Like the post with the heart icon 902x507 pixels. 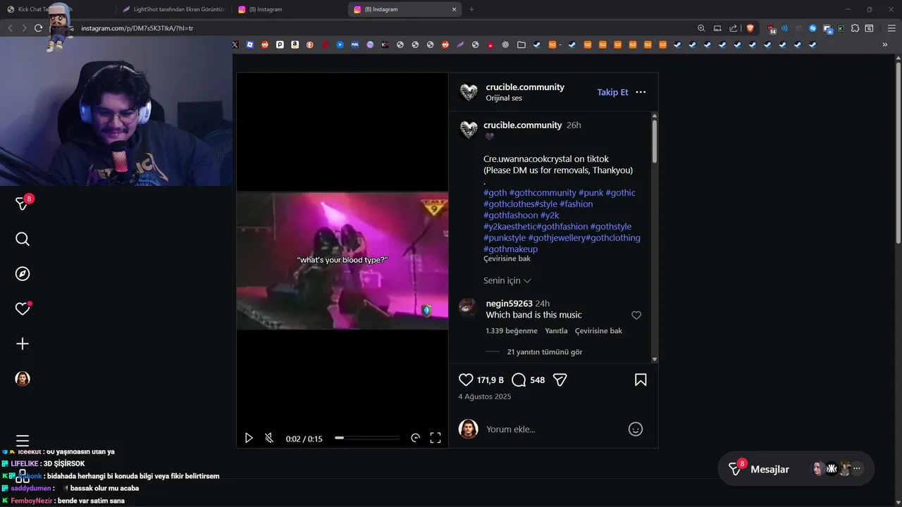point(466,380)
